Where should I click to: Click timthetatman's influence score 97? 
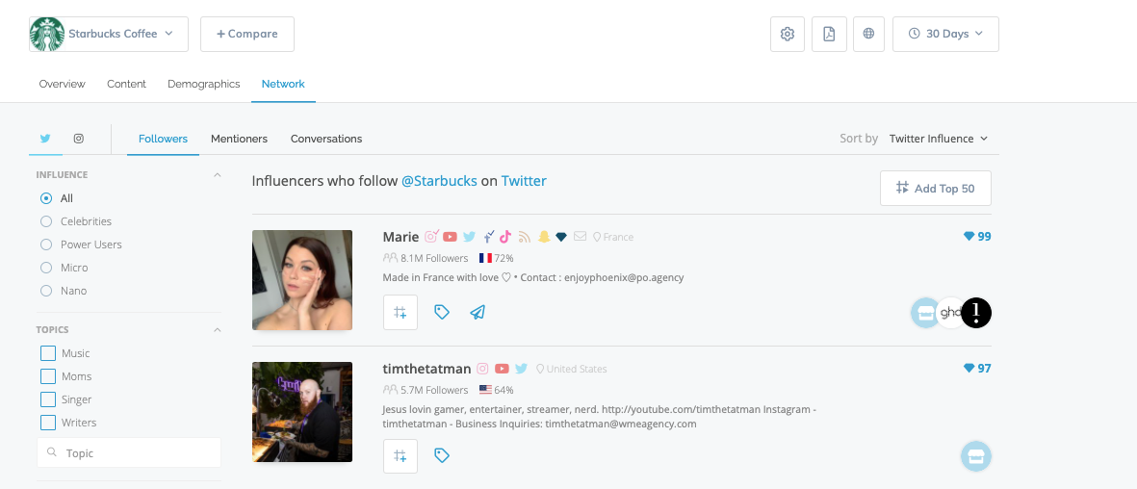tap(977, 369)
